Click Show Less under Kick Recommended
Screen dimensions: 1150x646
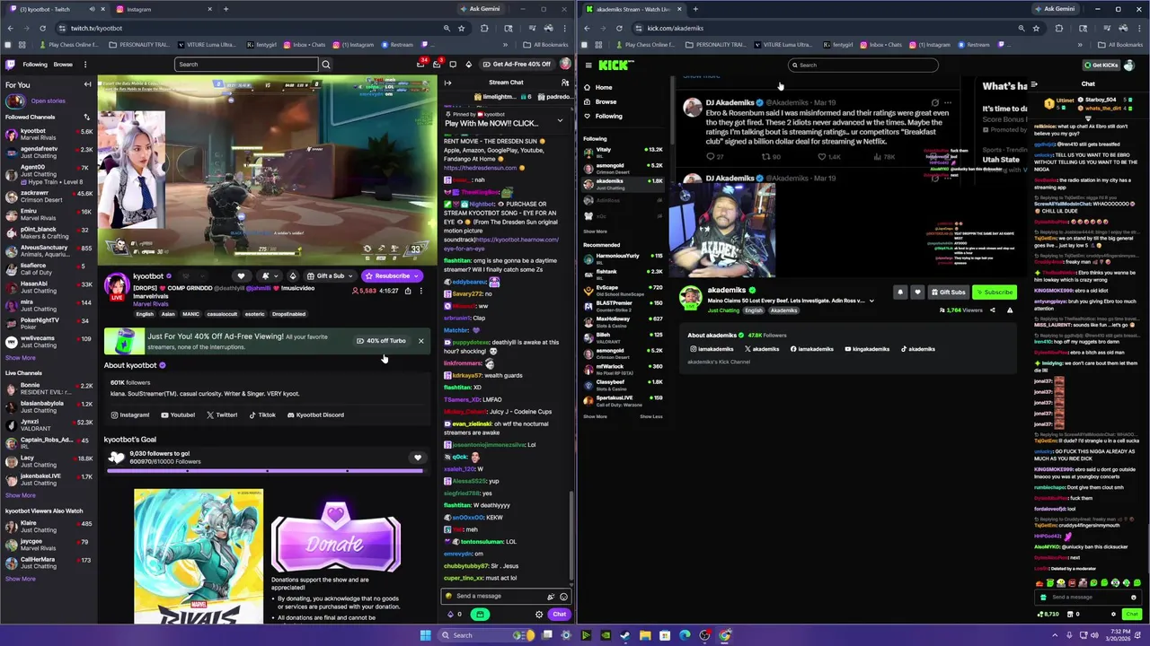click(x=651, y=416)
